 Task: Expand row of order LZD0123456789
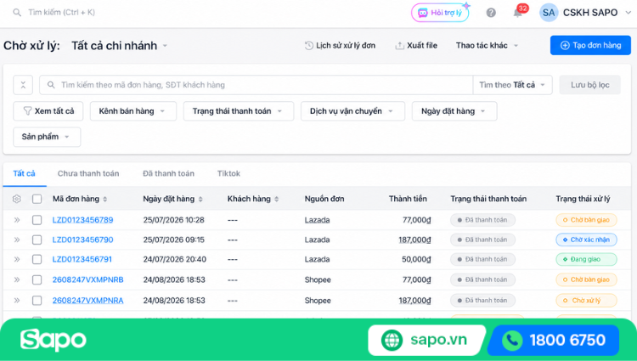[x=17, y=220]
